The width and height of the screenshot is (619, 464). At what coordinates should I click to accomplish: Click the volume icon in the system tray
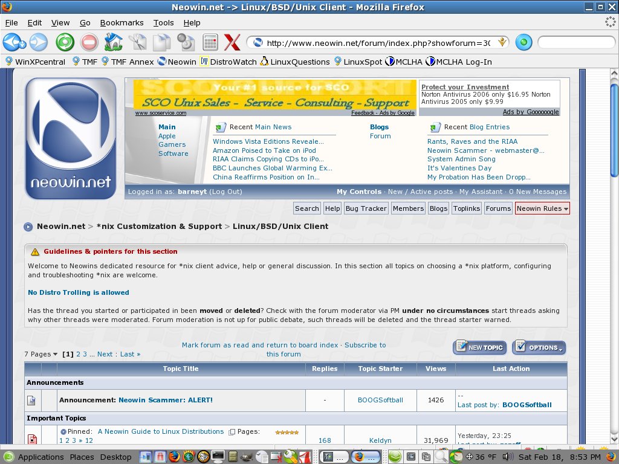tap(508, 457)
